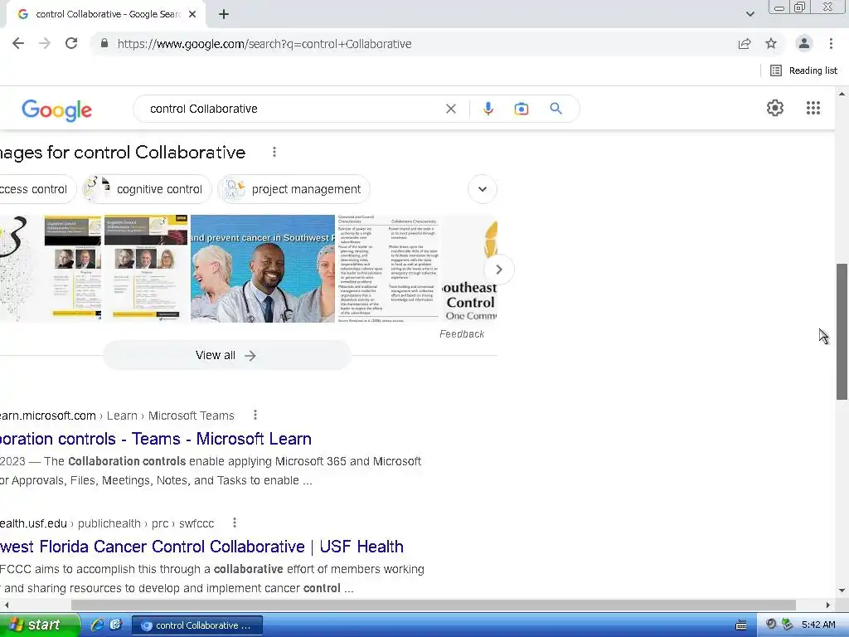Open the Windows start menu

tap(39, 625)
